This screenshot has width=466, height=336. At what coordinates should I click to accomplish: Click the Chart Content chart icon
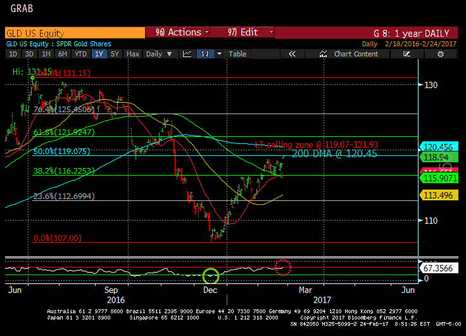(x=323, y=54)
